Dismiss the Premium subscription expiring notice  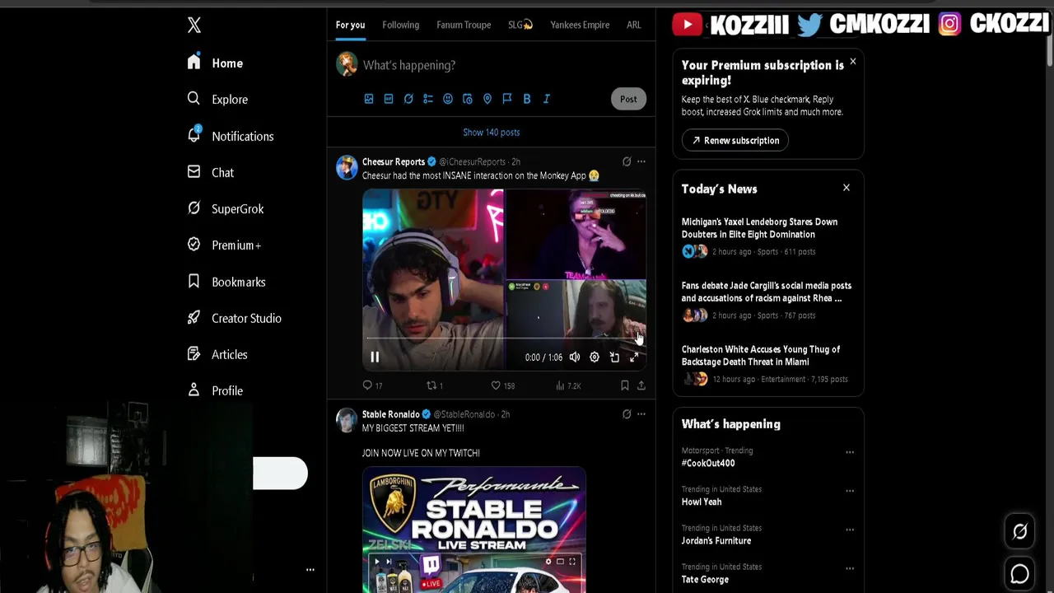click(x=853, y=62)
